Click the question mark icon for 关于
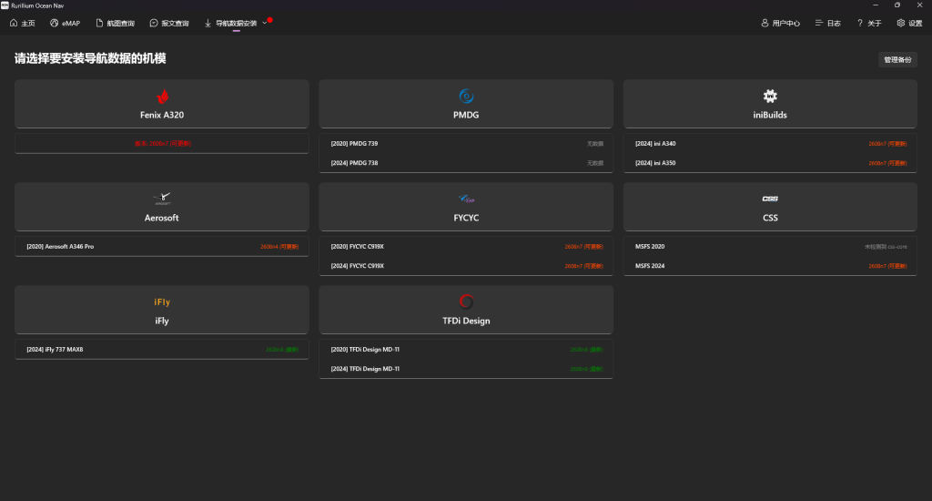The image size is (932, 501). coord(859,23)
